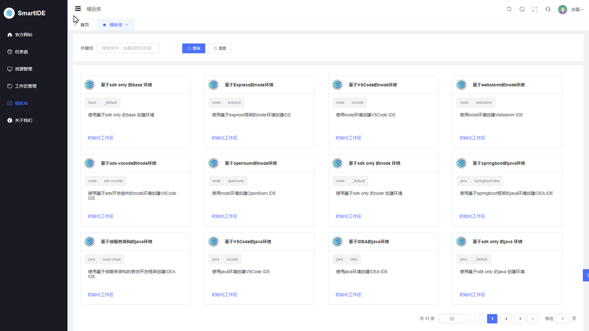Click icon of 基于IDEA的java环境 card
This screenshot has height=331, width=589.
(x=337, y=241)
